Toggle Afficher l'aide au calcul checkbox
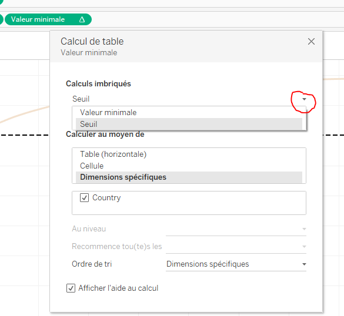 tap(71, 288)
